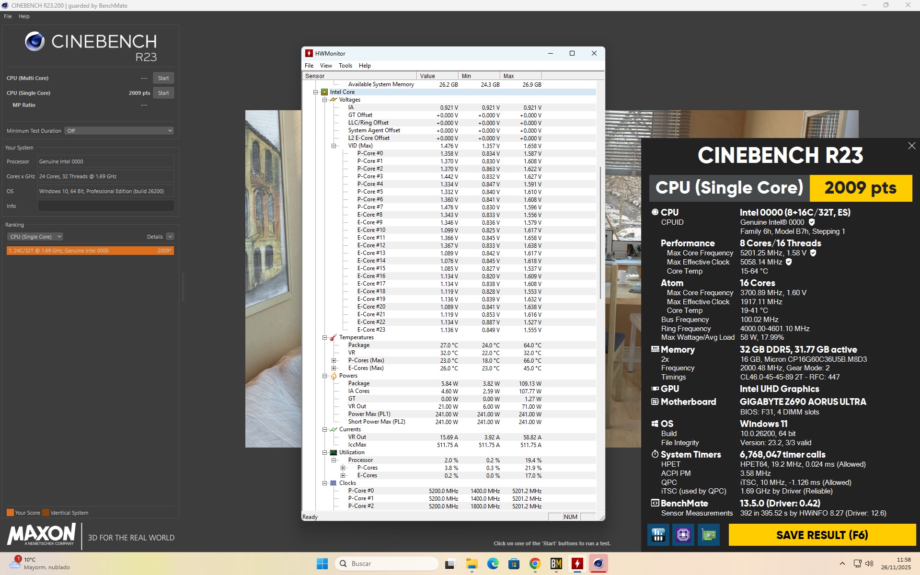Click the purple CPU-Z chip icon
920x575 pixels.
tap(683, 534)
